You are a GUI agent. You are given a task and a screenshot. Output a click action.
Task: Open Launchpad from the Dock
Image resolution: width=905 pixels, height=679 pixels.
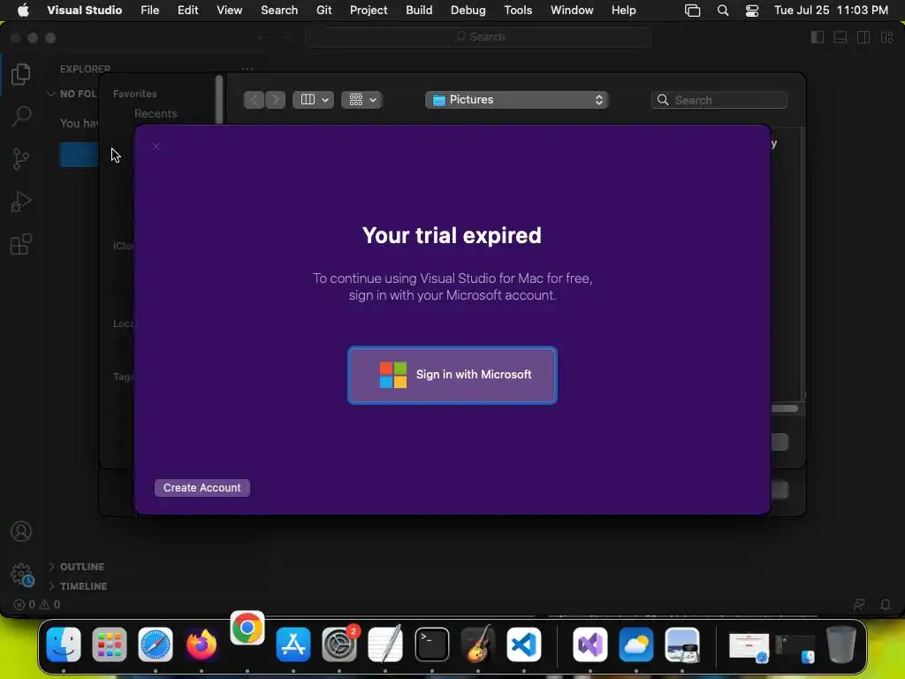[109, 645]
